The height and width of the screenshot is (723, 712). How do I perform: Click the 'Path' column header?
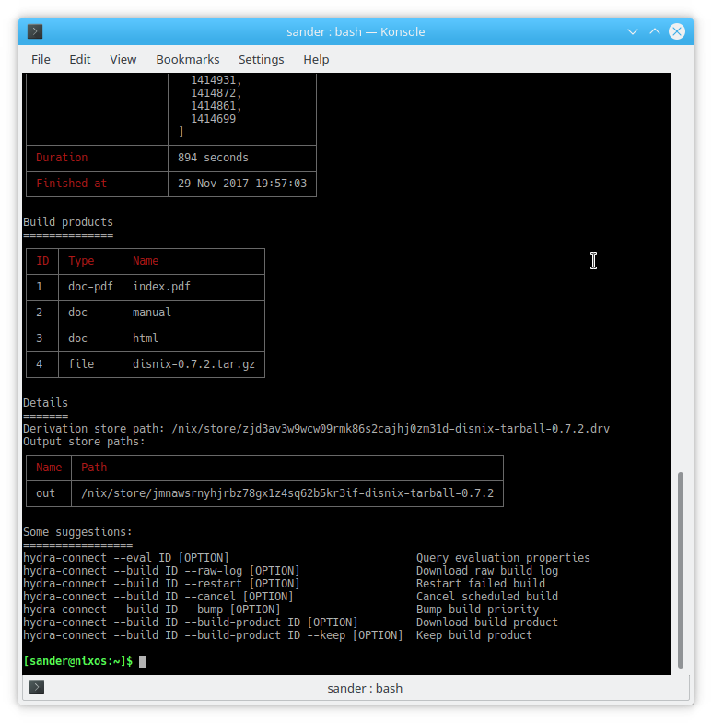point(94,468)
